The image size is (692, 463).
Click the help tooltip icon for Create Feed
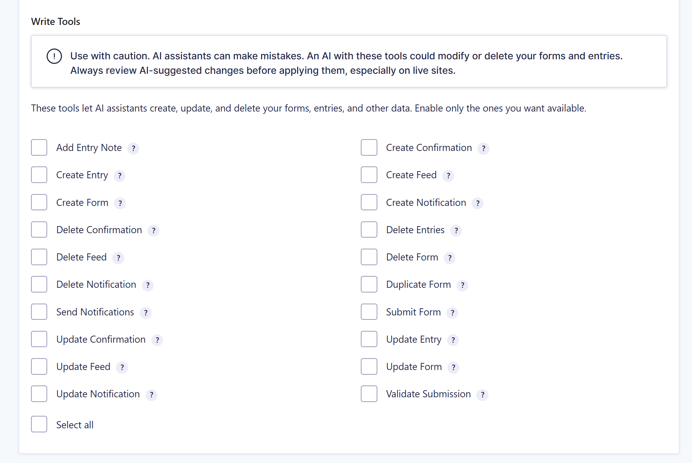pyautogui.click(x=448, y=176)
